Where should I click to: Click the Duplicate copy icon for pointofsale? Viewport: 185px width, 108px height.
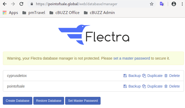(144, 86)
